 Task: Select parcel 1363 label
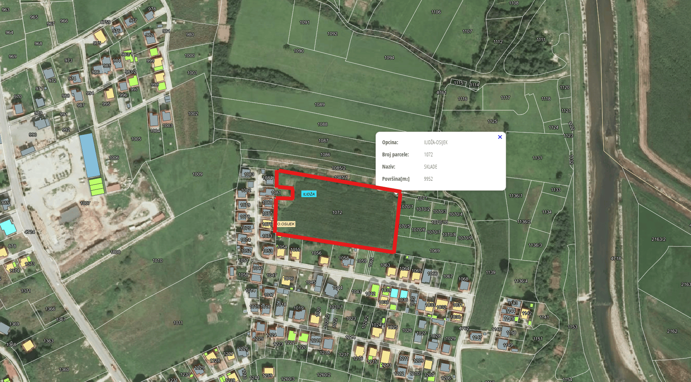tap(48, 341)
